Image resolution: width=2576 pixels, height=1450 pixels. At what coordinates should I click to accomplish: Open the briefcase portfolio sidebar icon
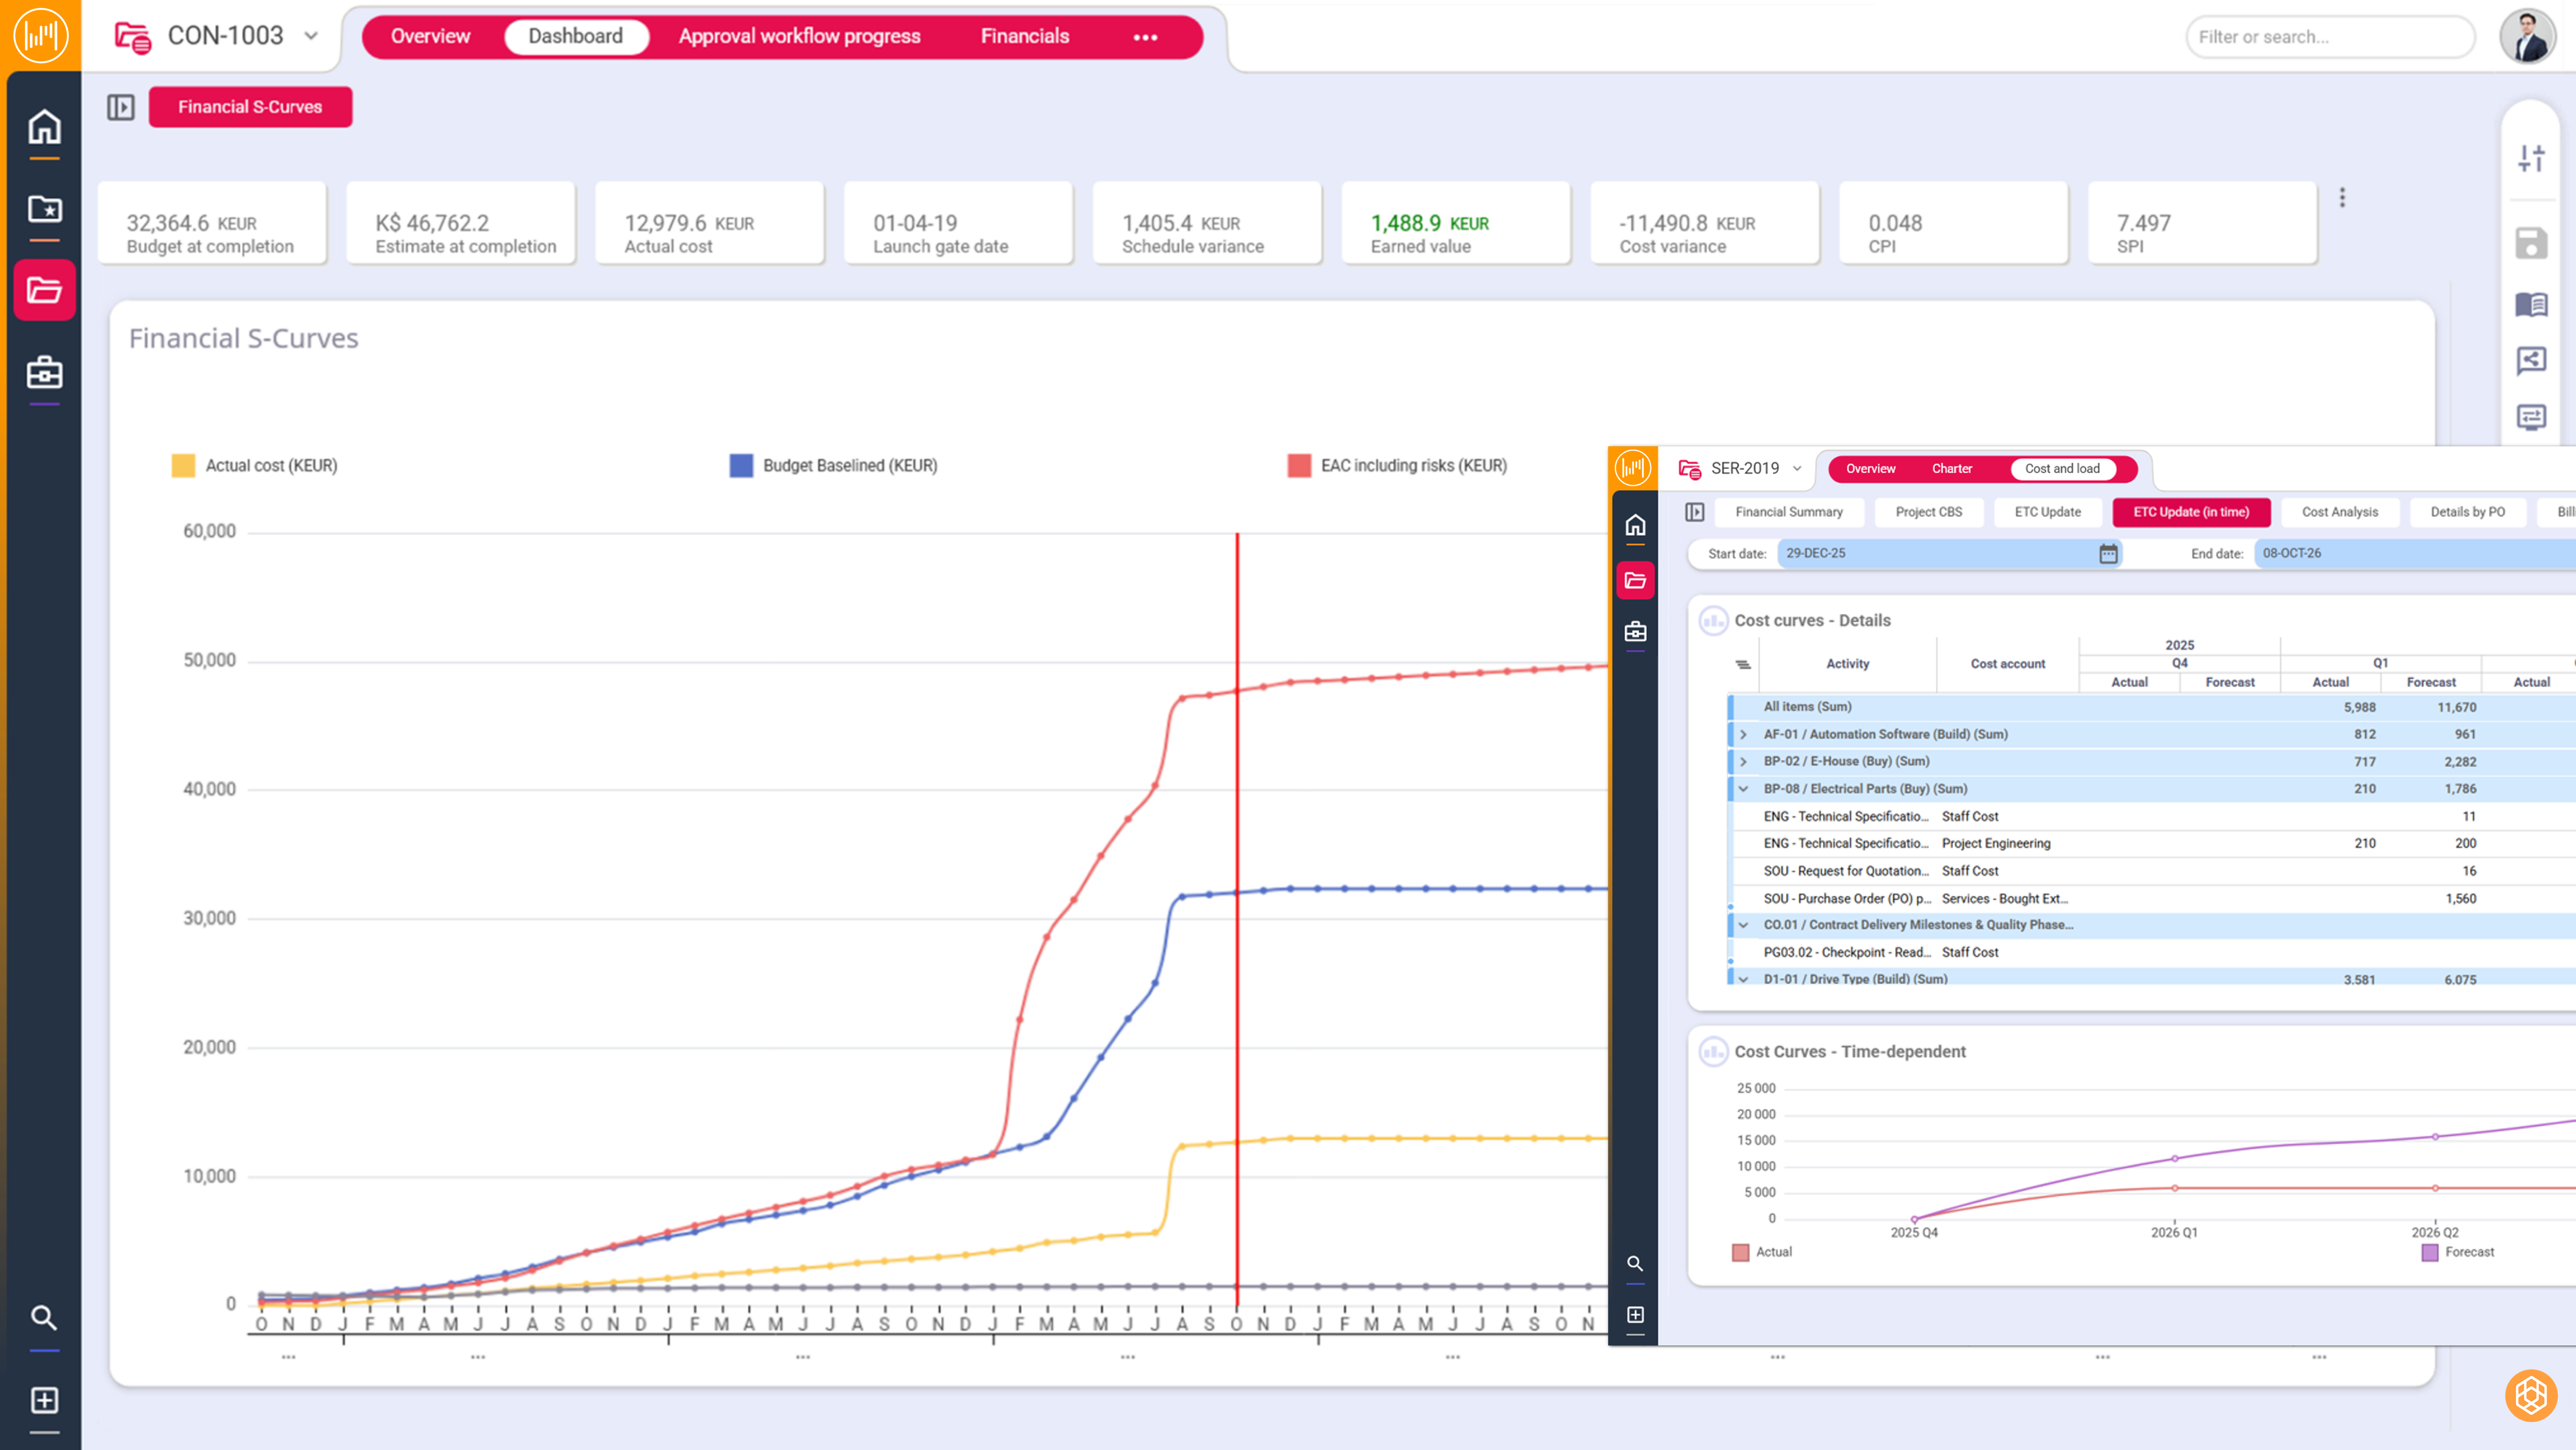44,372
